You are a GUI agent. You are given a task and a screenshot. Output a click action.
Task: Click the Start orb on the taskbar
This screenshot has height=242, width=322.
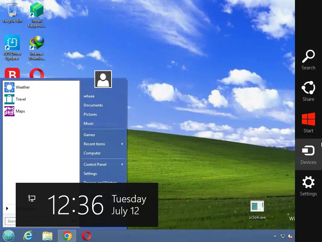pyautogui.click(x=8, y=236)
